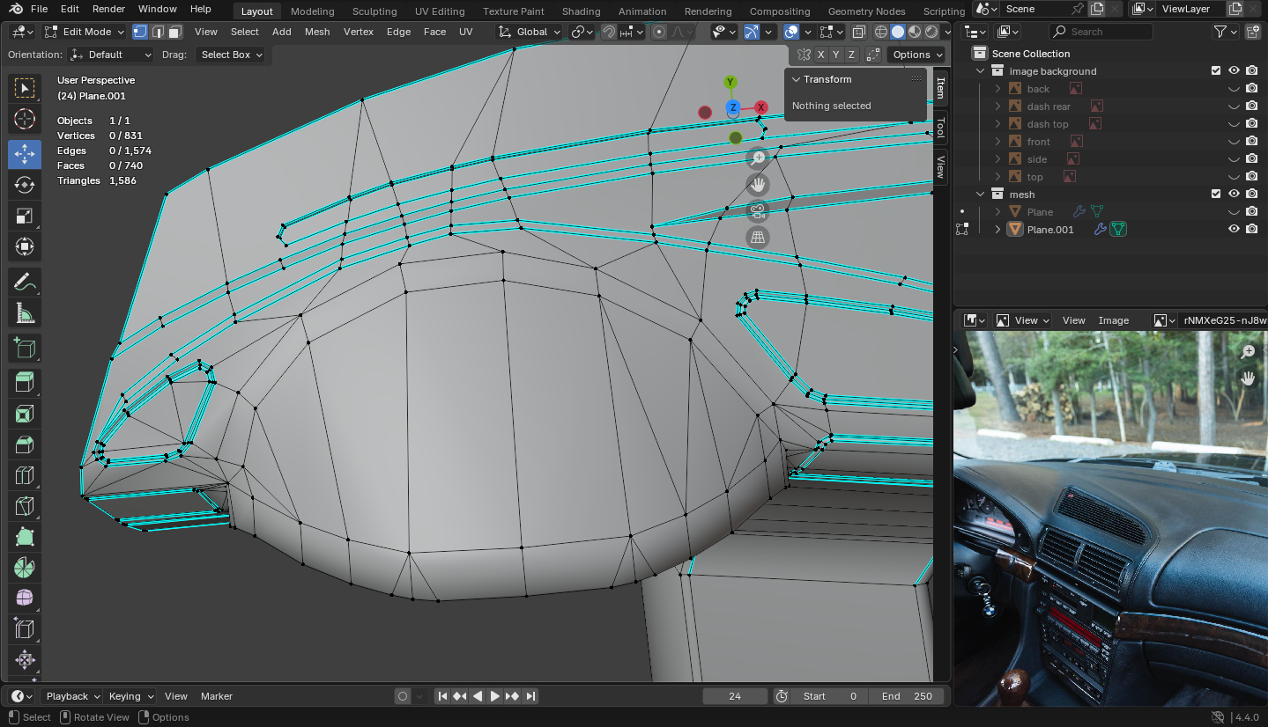This screenshot has height=727, width=1268.
Task: Choose the Move tool
Action: pyautogui.click(x=25, y=154)
